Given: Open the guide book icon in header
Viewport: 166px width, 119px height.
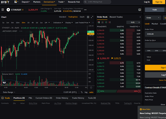Looking at the screenshot, I should point(140,10).
